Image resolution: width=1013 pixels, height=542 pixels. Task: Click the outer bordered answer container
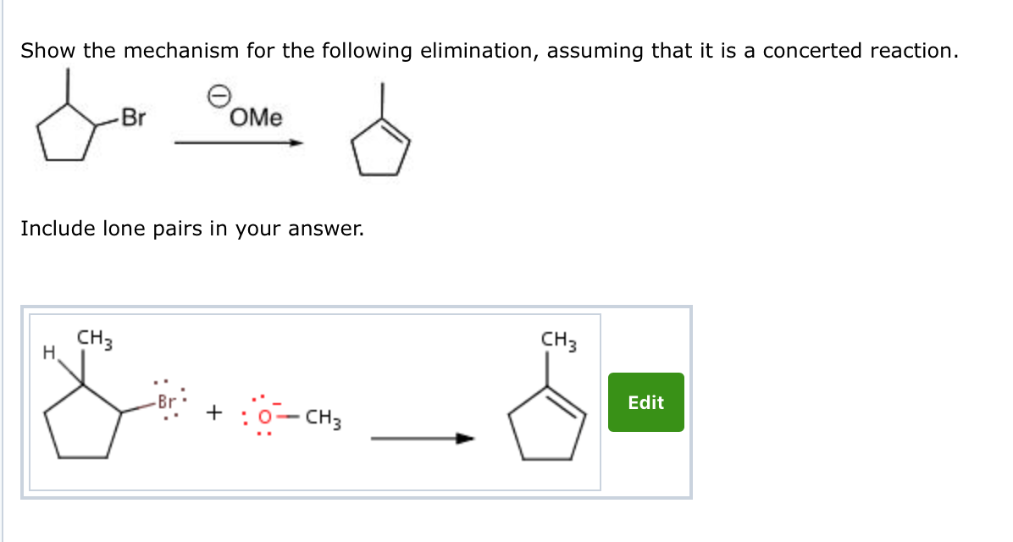click(x=356, y=404)
